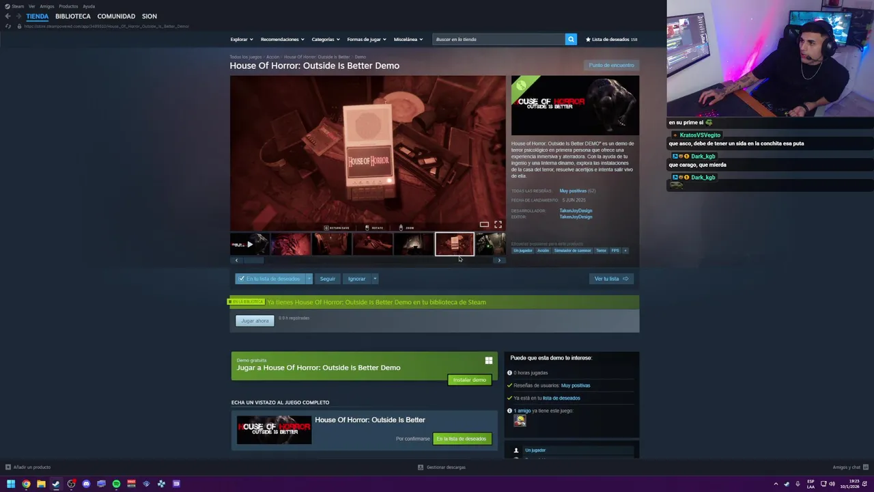
Task: Click the microphone icon in system tray
Action: 798,484
